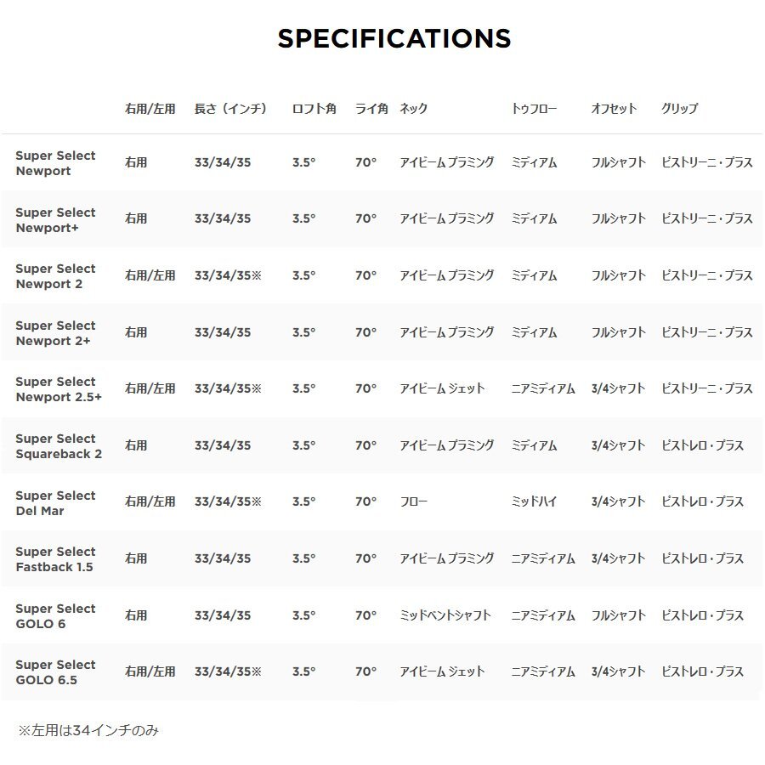Click the ネック column header
This screenshot has height=765, width=765.
click(413, 109)
